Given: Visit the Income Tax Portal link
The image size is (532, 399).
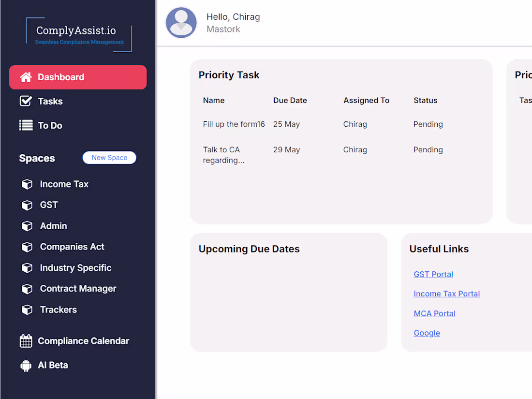Looking at the screenshot, I should tap(446, 294).
